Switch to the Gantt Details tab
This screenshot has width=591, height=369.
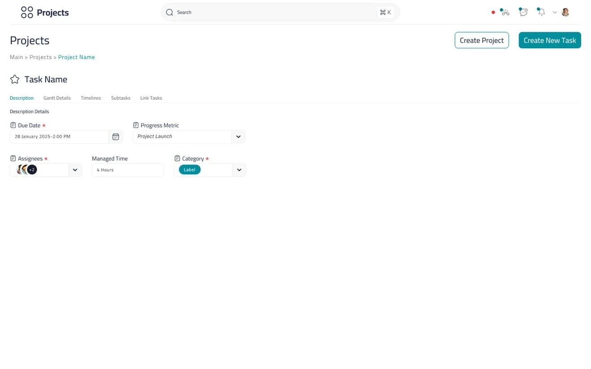coord(57,98)
